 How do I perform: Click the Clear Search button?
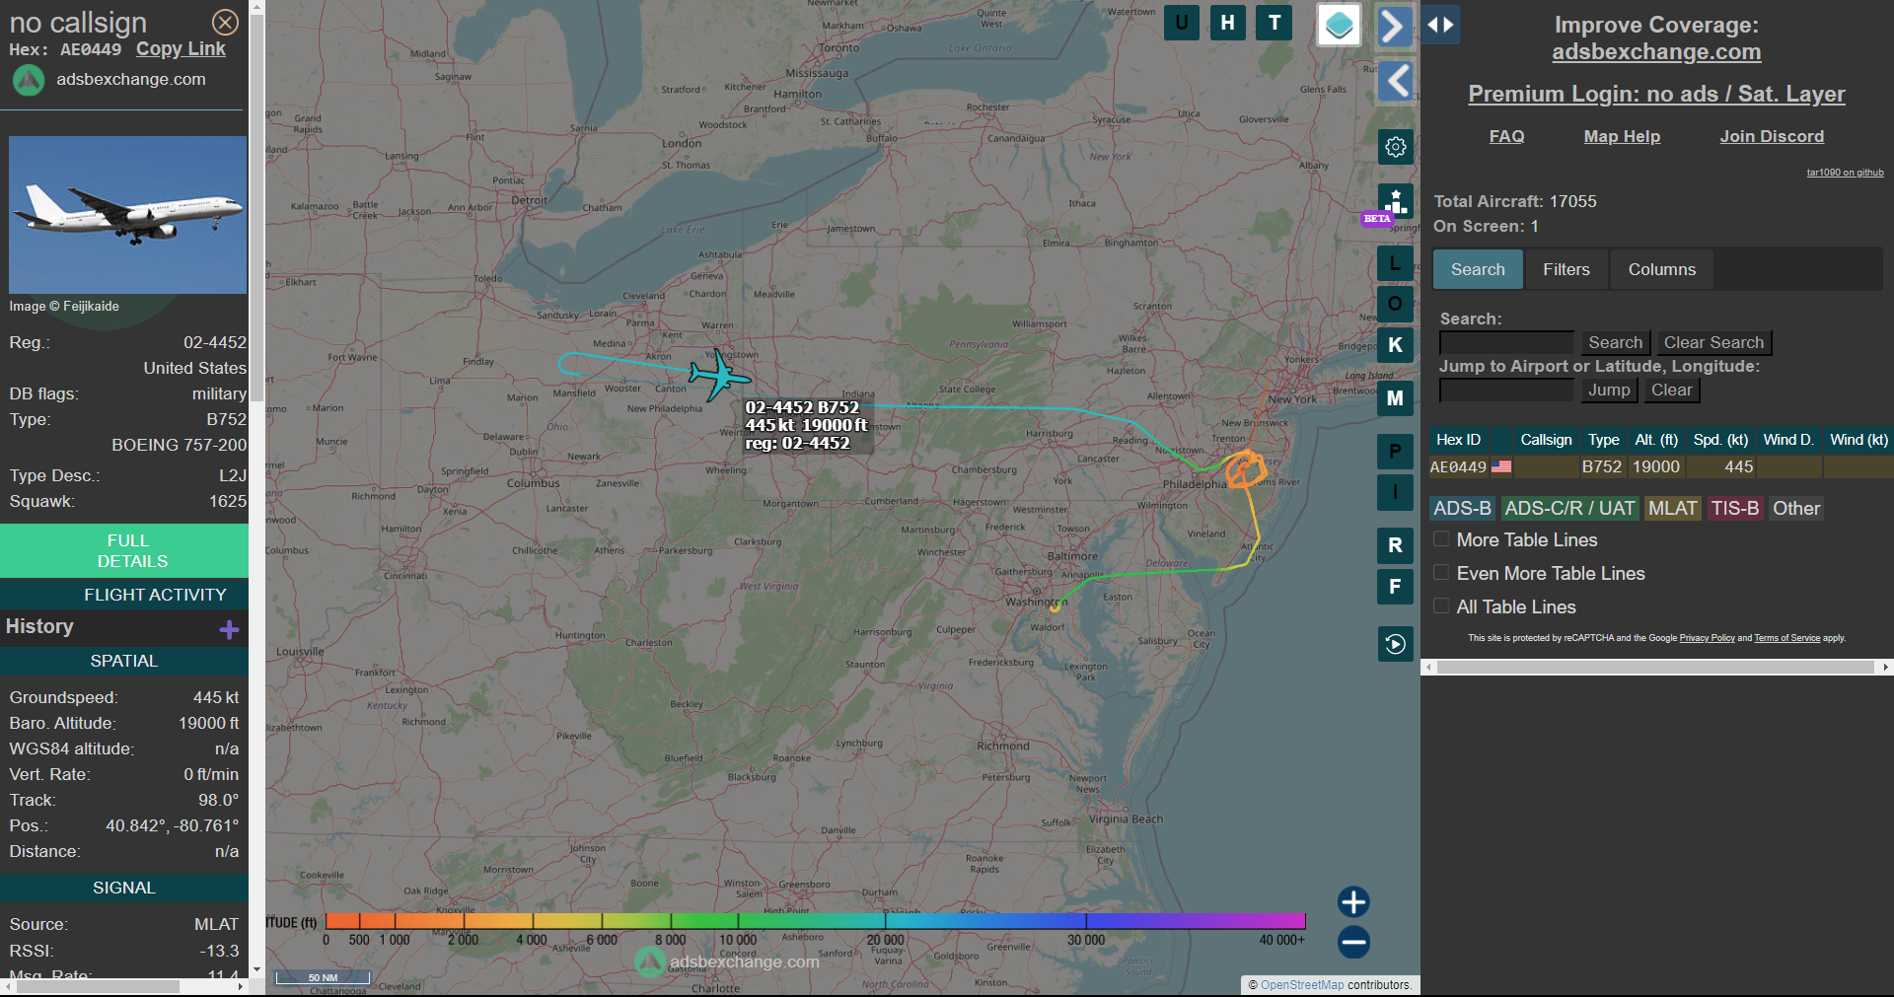[1713, 342]
